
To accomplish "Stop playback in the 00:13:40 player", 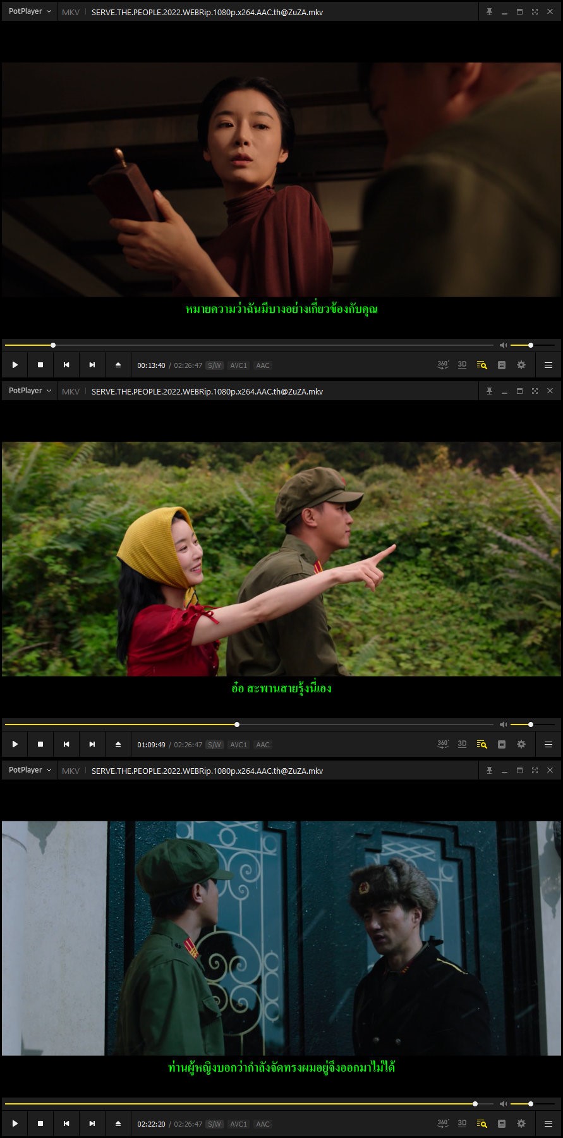I will [x=40, y=365].
